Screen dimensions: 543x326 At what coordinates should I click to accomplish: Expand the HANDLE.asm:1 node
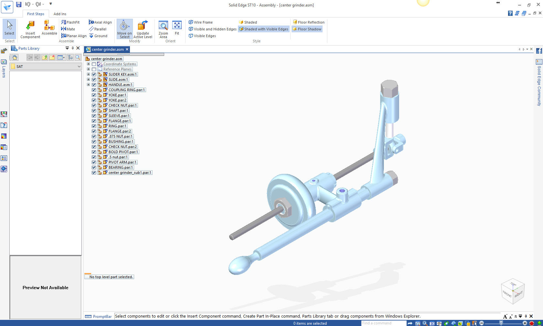click(88, 85)
